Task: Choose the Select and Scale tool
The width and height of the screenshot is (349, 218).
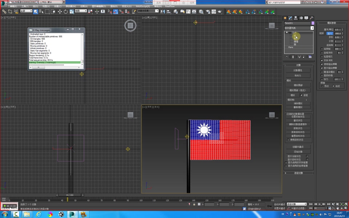Action: [72, 12]
